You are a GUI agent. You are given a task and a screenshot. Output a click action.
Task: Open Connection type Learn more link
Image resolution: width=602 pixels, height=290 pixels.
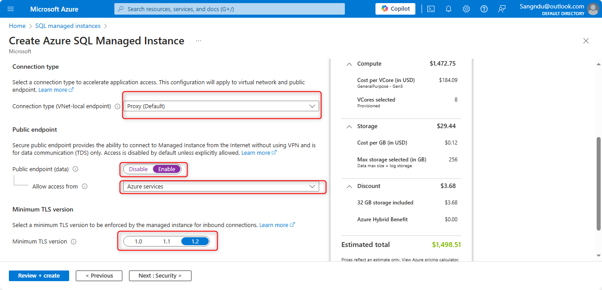[56, 90]
